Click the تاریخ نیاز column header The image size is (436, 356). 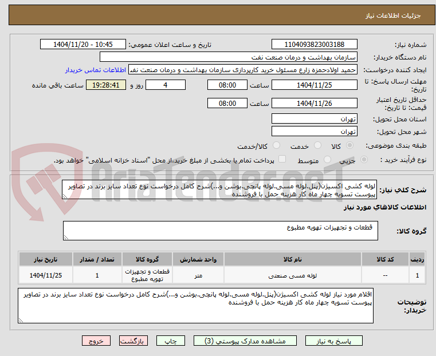tap(46, 259)
